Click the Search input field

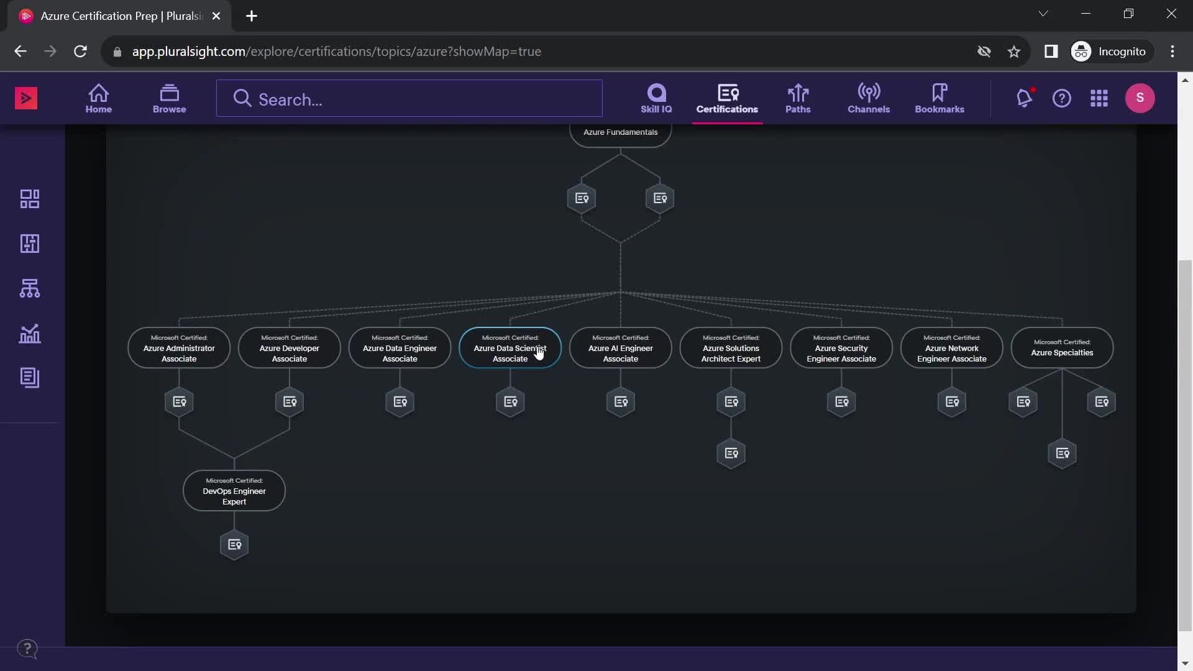click(409, 98)
